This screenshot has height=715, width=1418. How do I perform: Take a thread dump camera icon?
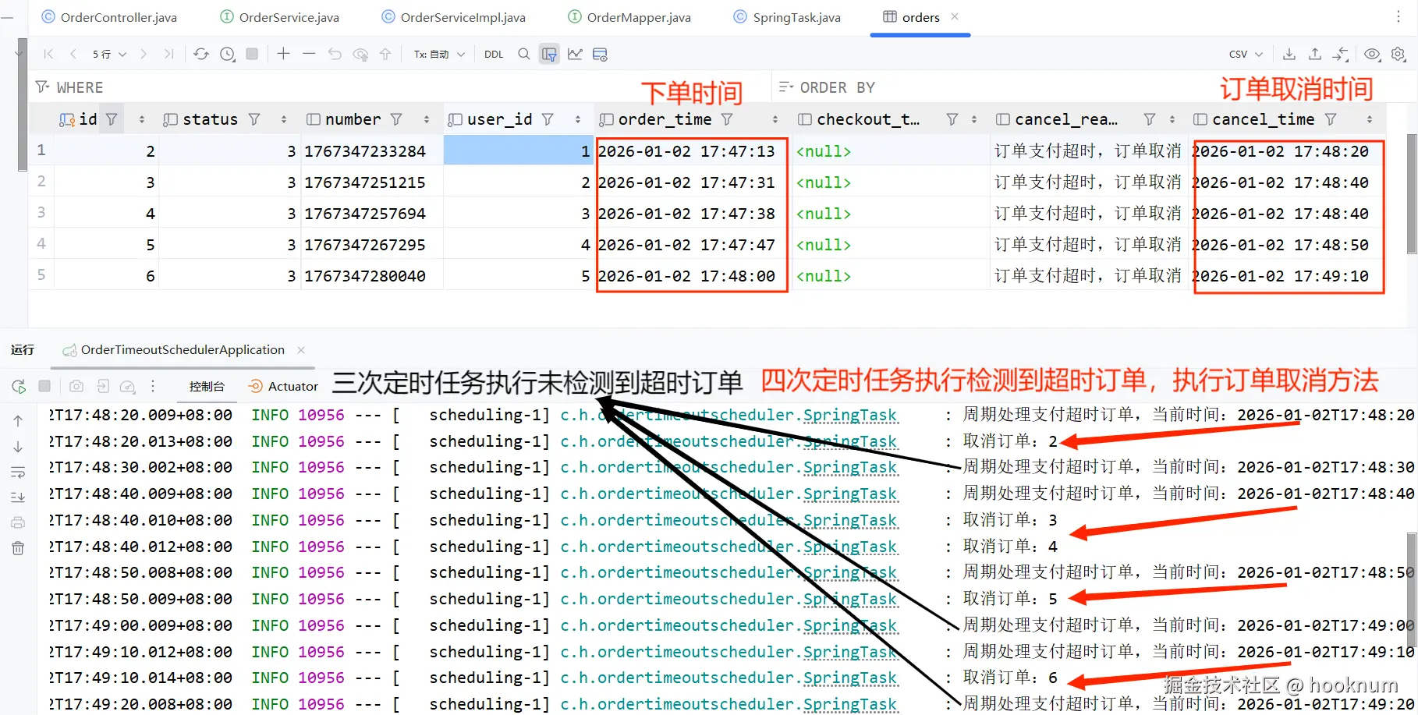[x=76, y=386]
